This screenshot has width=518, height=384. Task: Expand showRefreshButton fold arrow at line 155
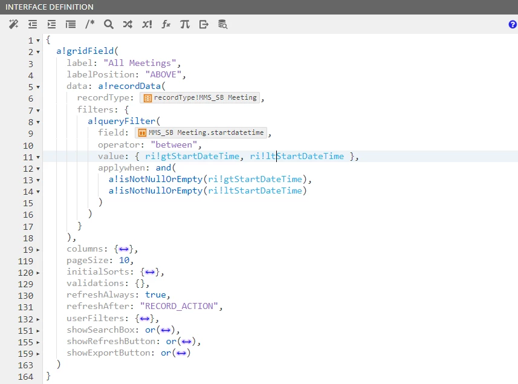pos(38,342)
